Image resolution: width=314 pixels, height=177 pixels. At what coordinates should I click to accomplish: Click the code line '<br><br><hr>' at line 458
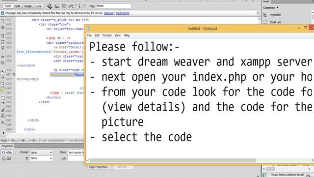click(x=27, y=79)
